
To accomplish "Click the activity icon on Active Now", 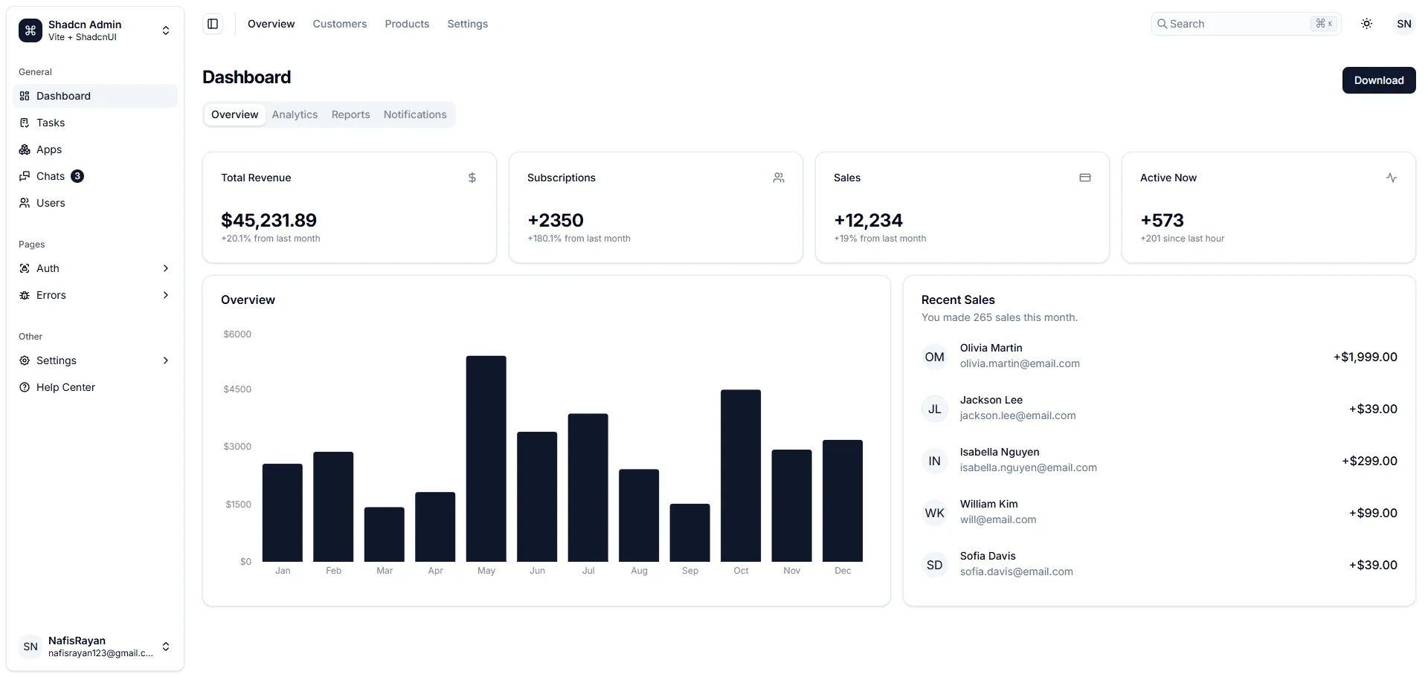I will coord(1391,178).
